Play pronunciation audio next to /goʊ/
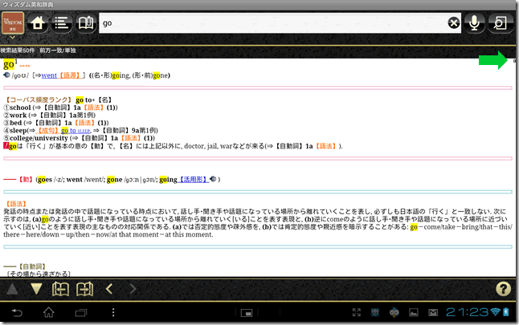This screenshot has height=325, width=519. [7, 75]
